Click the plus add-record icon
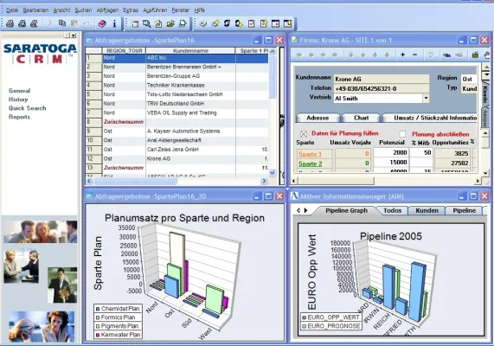 point(402,54)
